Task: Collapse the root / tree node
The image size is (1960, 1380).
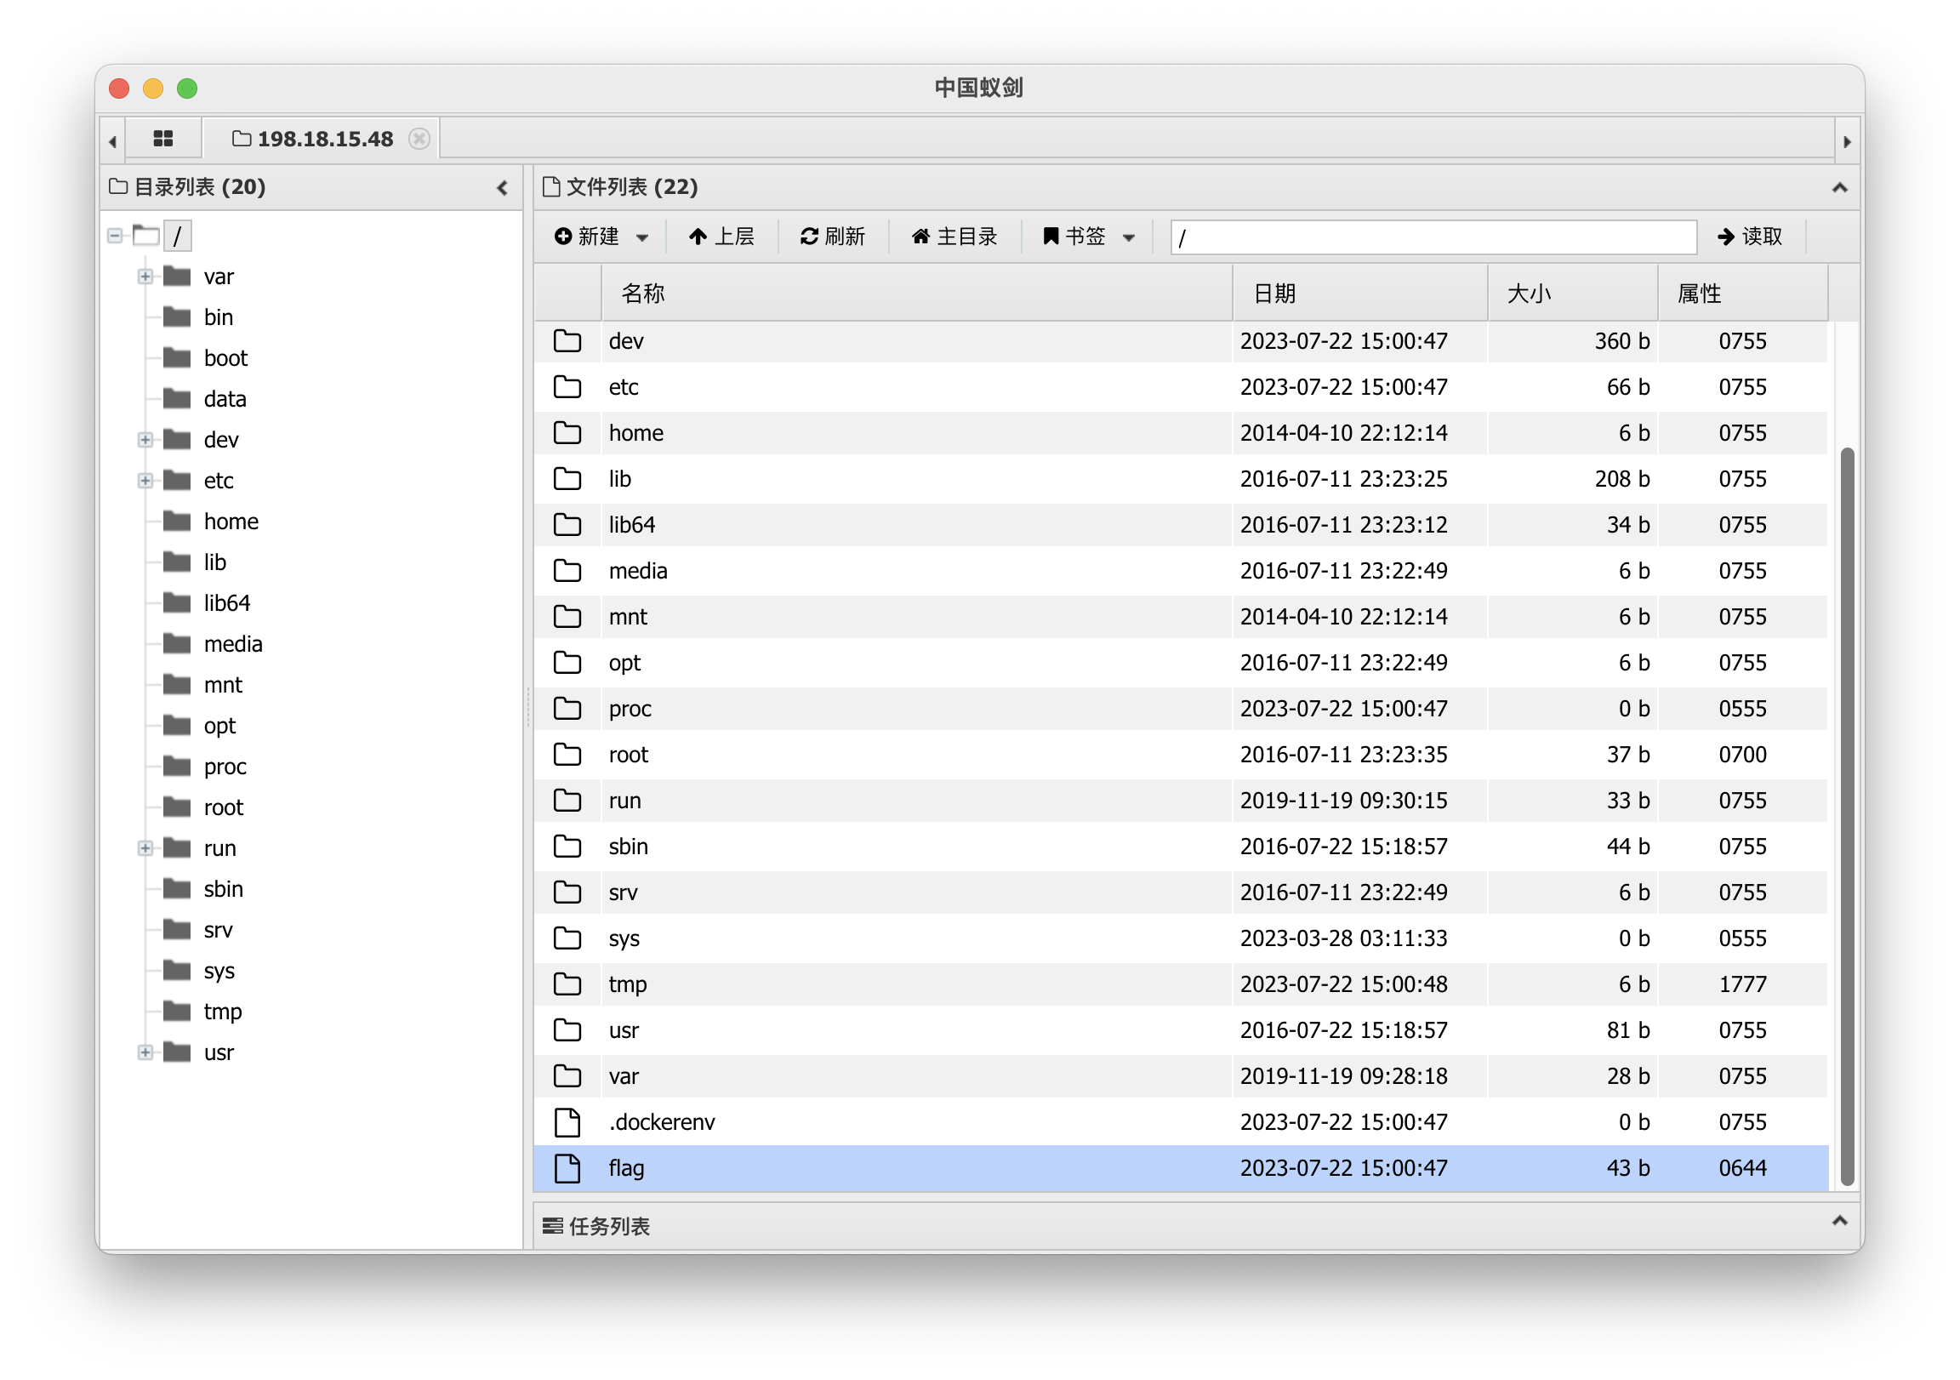Action: (x=115, y=236)
